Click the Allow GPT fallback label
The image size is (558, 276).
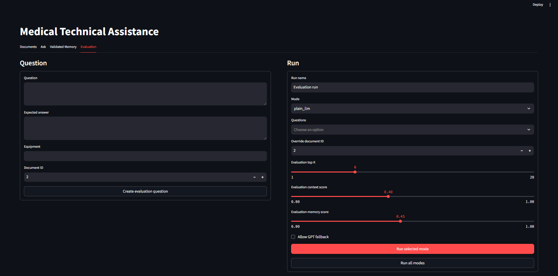[313, 237]
